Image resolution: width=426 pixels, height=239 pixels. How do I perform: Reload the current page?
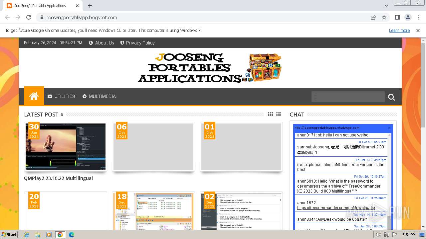tap(29, 17)
